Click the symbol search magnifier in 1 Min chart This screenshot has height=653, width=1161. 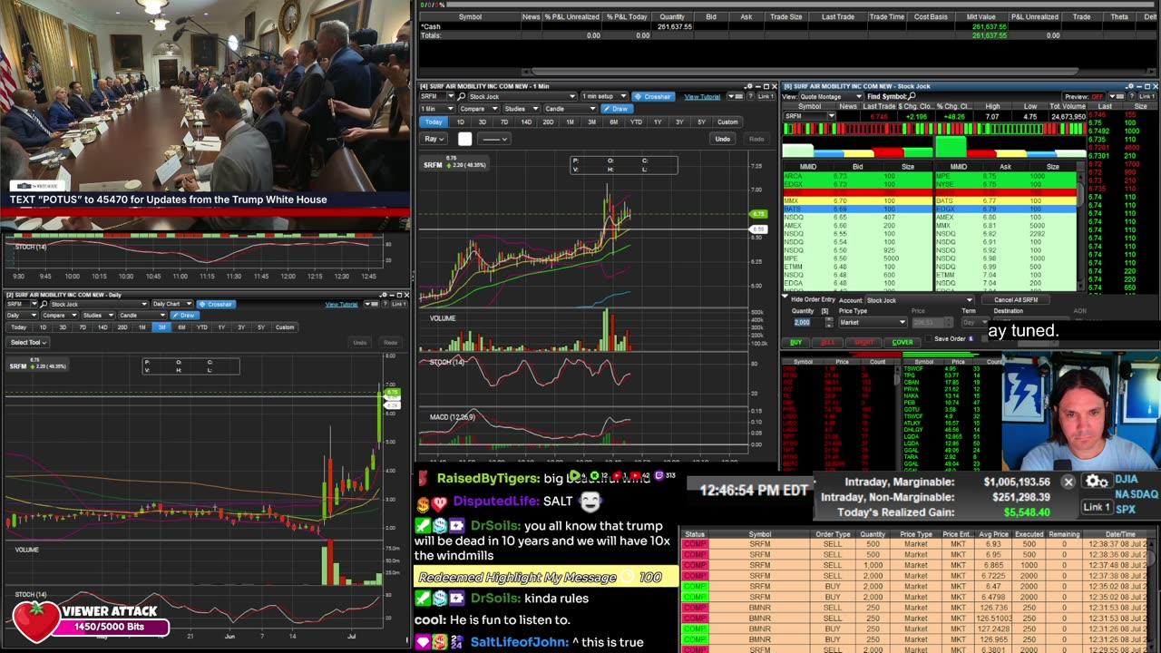click(x=461, y=96)
